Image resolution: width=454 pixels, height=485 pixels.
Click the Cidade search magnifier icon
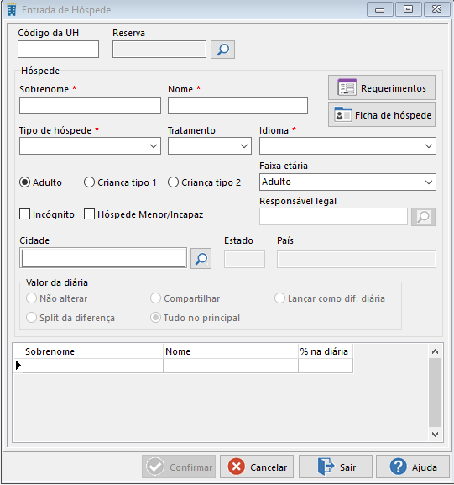point(201,258)
